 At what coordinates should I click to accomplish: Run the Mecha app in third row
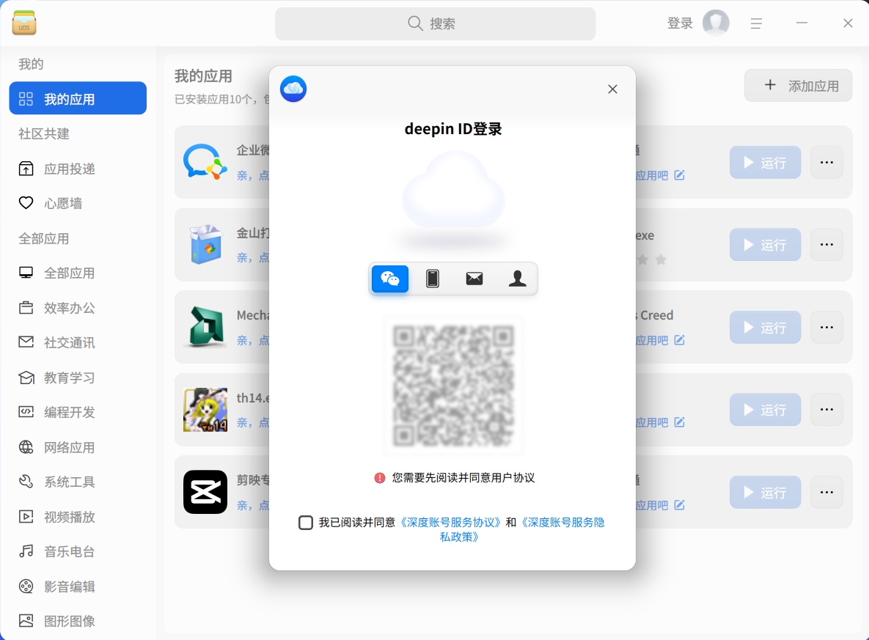(x=765, y=327)
